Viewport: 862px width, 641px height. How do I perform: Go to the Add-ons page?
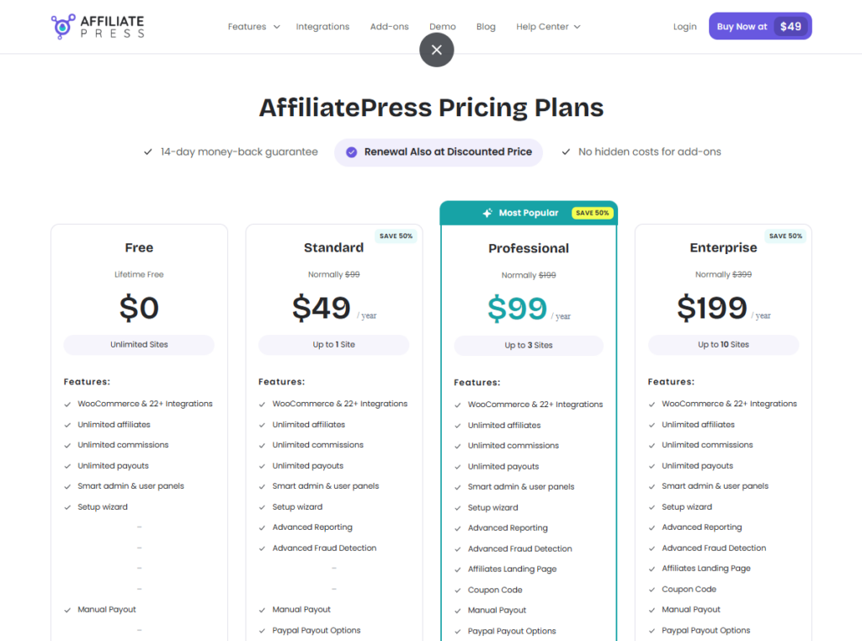(389, 27)
